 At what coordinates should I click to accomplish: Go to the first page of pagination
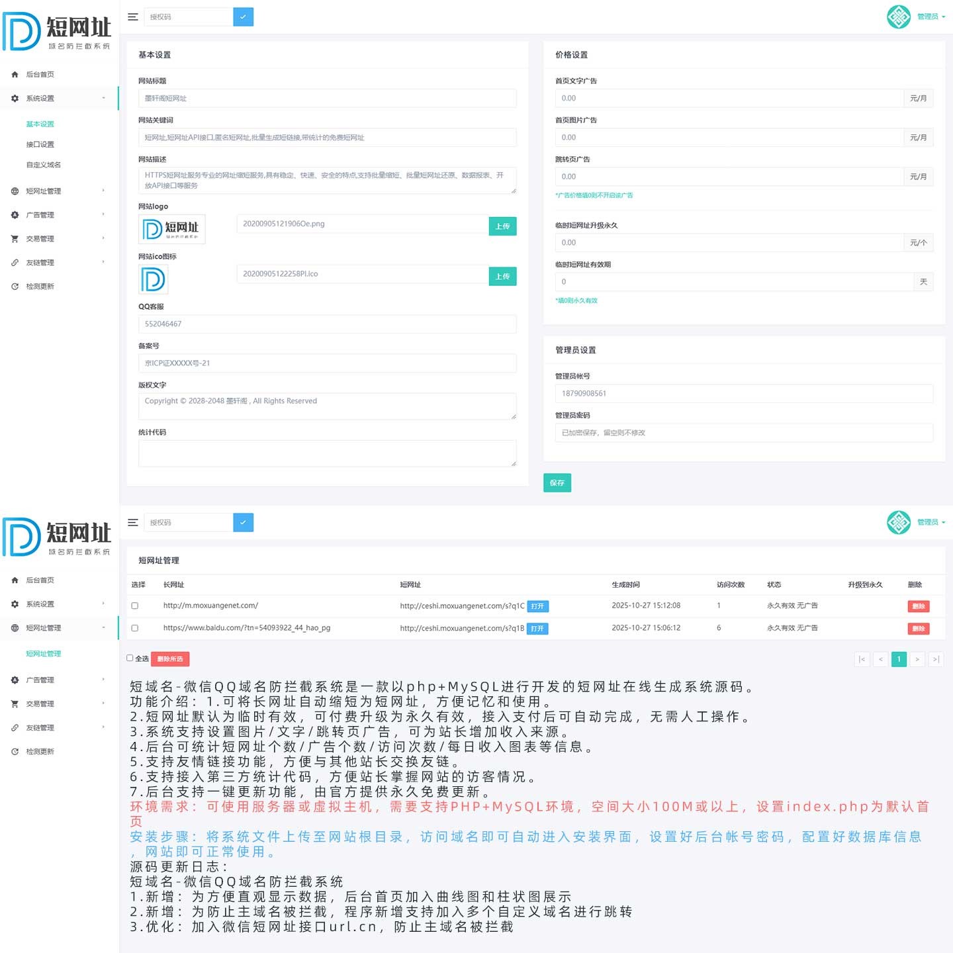tap(861, 659)
